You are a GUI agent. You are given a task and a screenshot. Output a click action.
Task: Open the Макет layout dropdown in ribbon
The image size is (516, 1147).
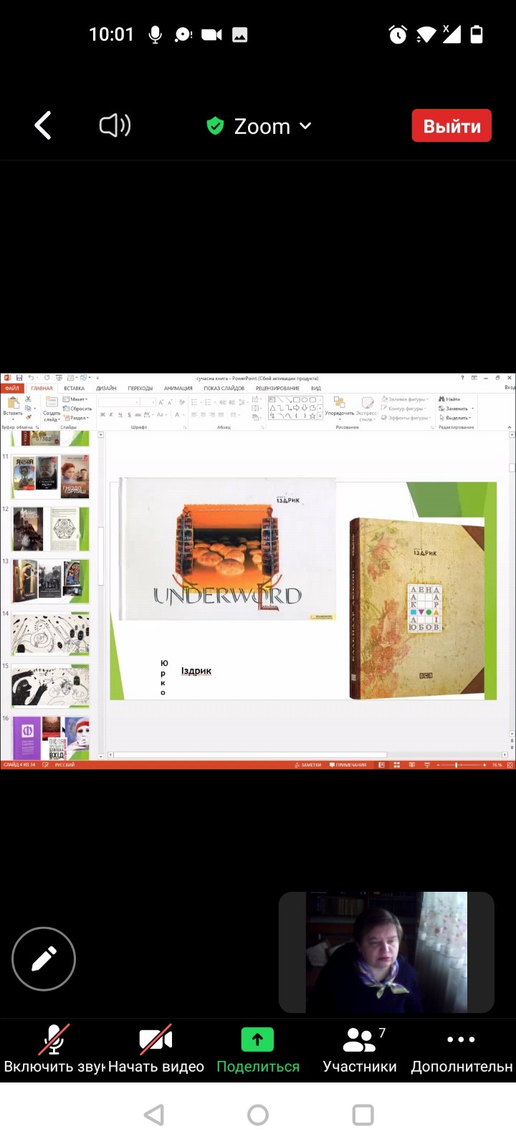(x=76, y=399)
